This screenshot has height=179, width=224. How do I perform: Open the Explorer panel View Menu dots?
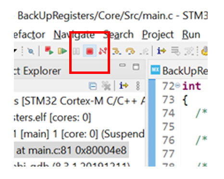(138, 86)
